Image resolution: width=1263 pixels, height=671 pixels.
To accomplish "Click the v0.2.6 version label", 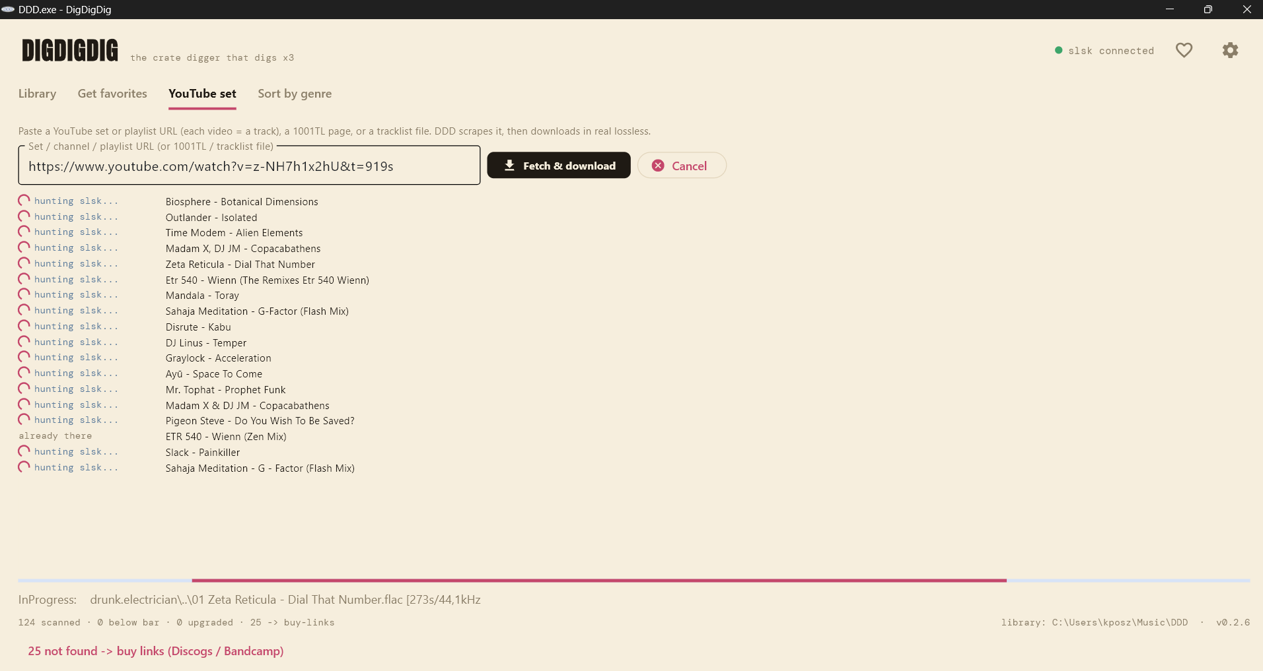I will click(x=1233, y=622).
